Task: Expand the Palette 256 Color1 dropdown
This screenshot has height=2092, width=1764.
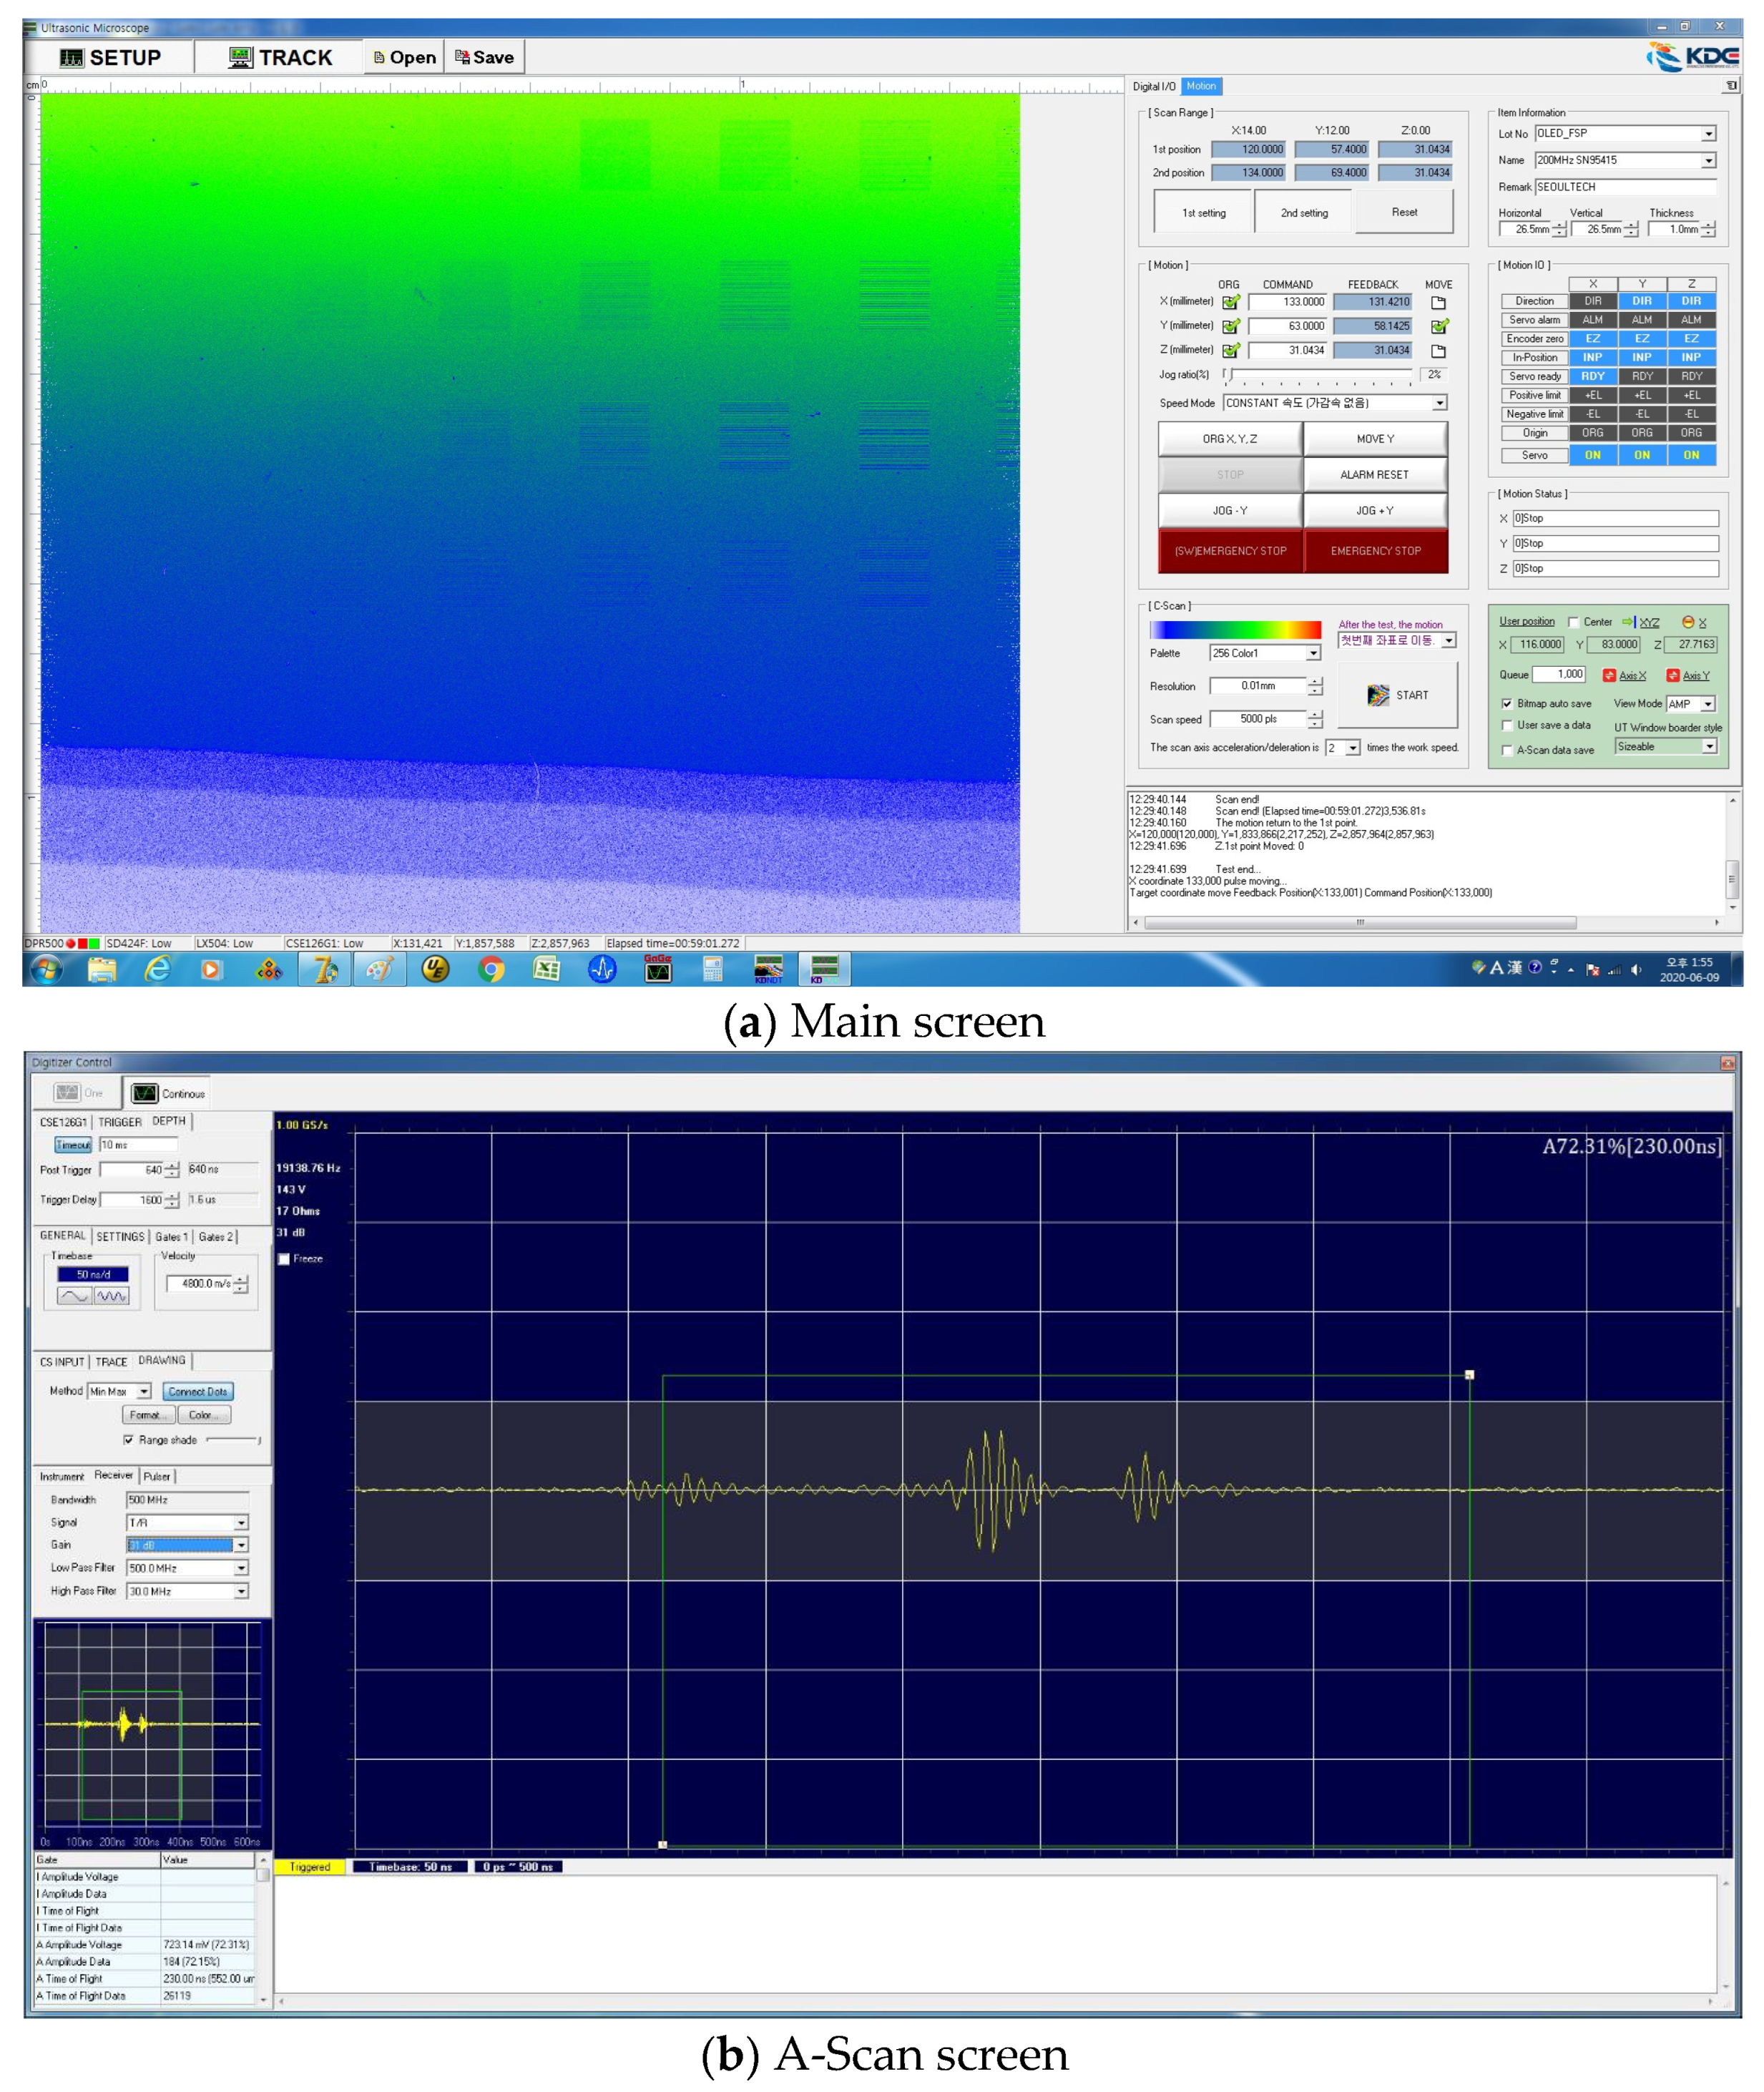Action: click(1313, 653)
